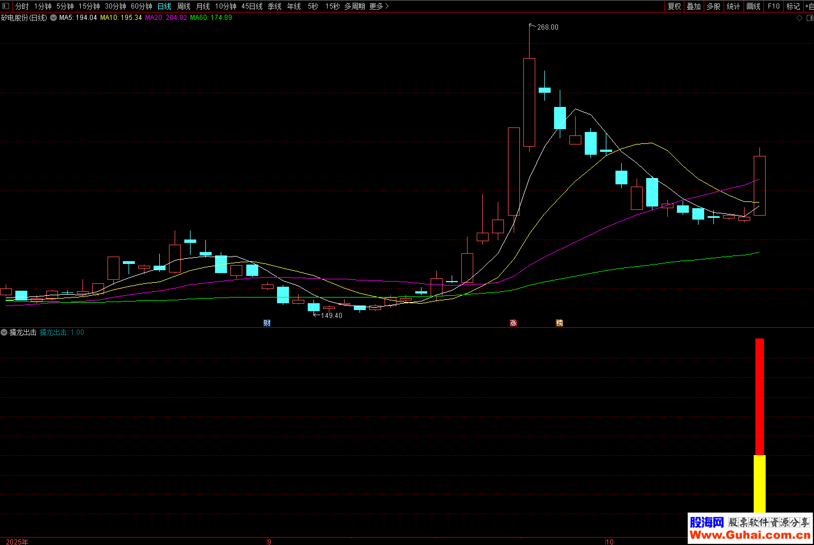
Task: Open F10 company information
Action: coord(774,6)
